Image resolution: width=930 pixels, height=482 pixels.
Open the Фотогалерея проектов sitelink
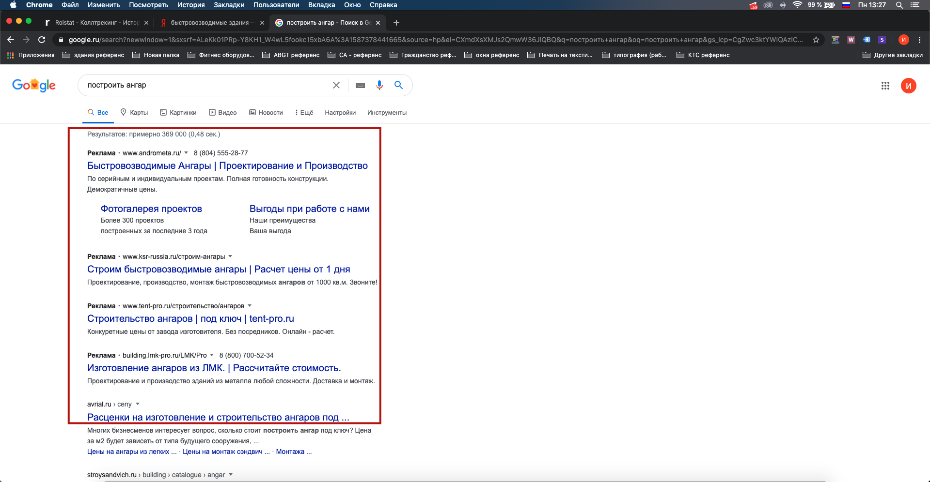pos(151,209)
